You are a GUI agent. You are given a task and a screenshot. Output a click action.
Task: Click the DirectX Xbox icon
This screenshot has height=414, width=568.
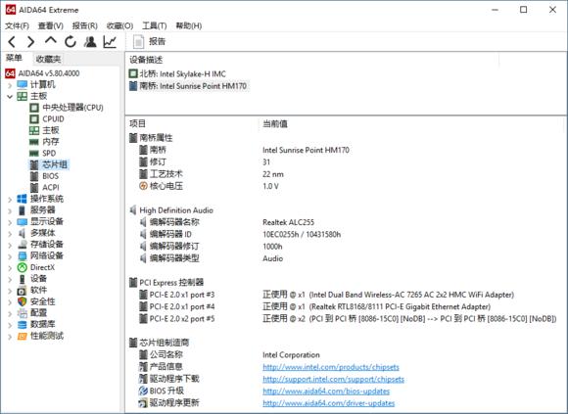pyautogui.click(x=23, y=267)
